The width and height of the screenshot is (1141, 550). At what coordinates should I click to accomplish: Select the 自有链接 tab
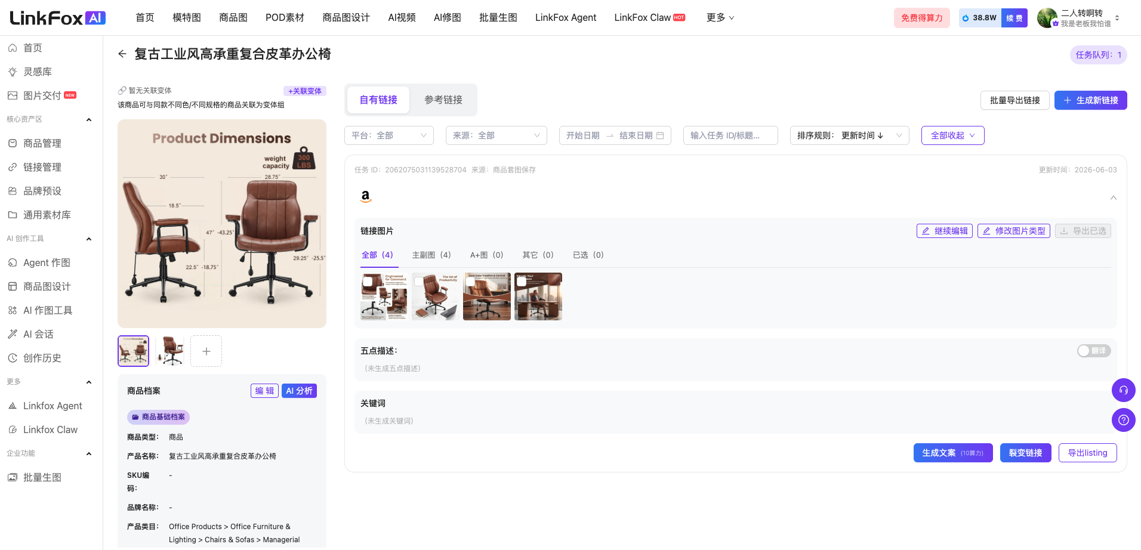[x=378, y=100]
